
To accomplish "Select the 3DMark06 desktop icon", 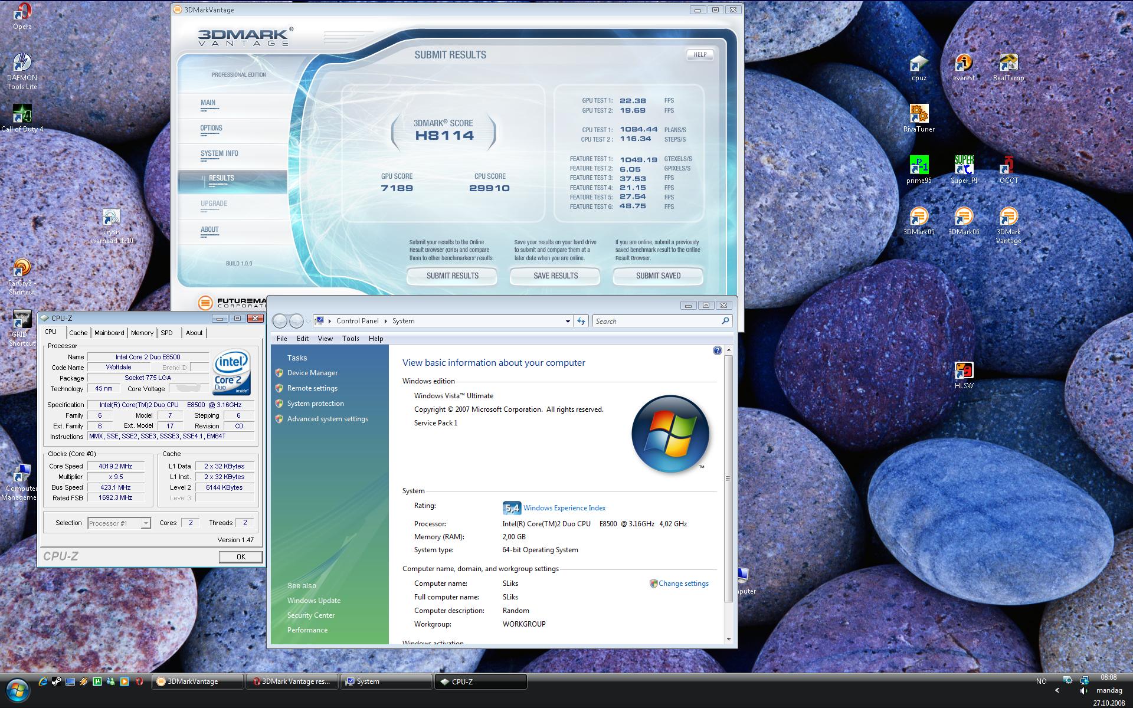I will 964,221.
